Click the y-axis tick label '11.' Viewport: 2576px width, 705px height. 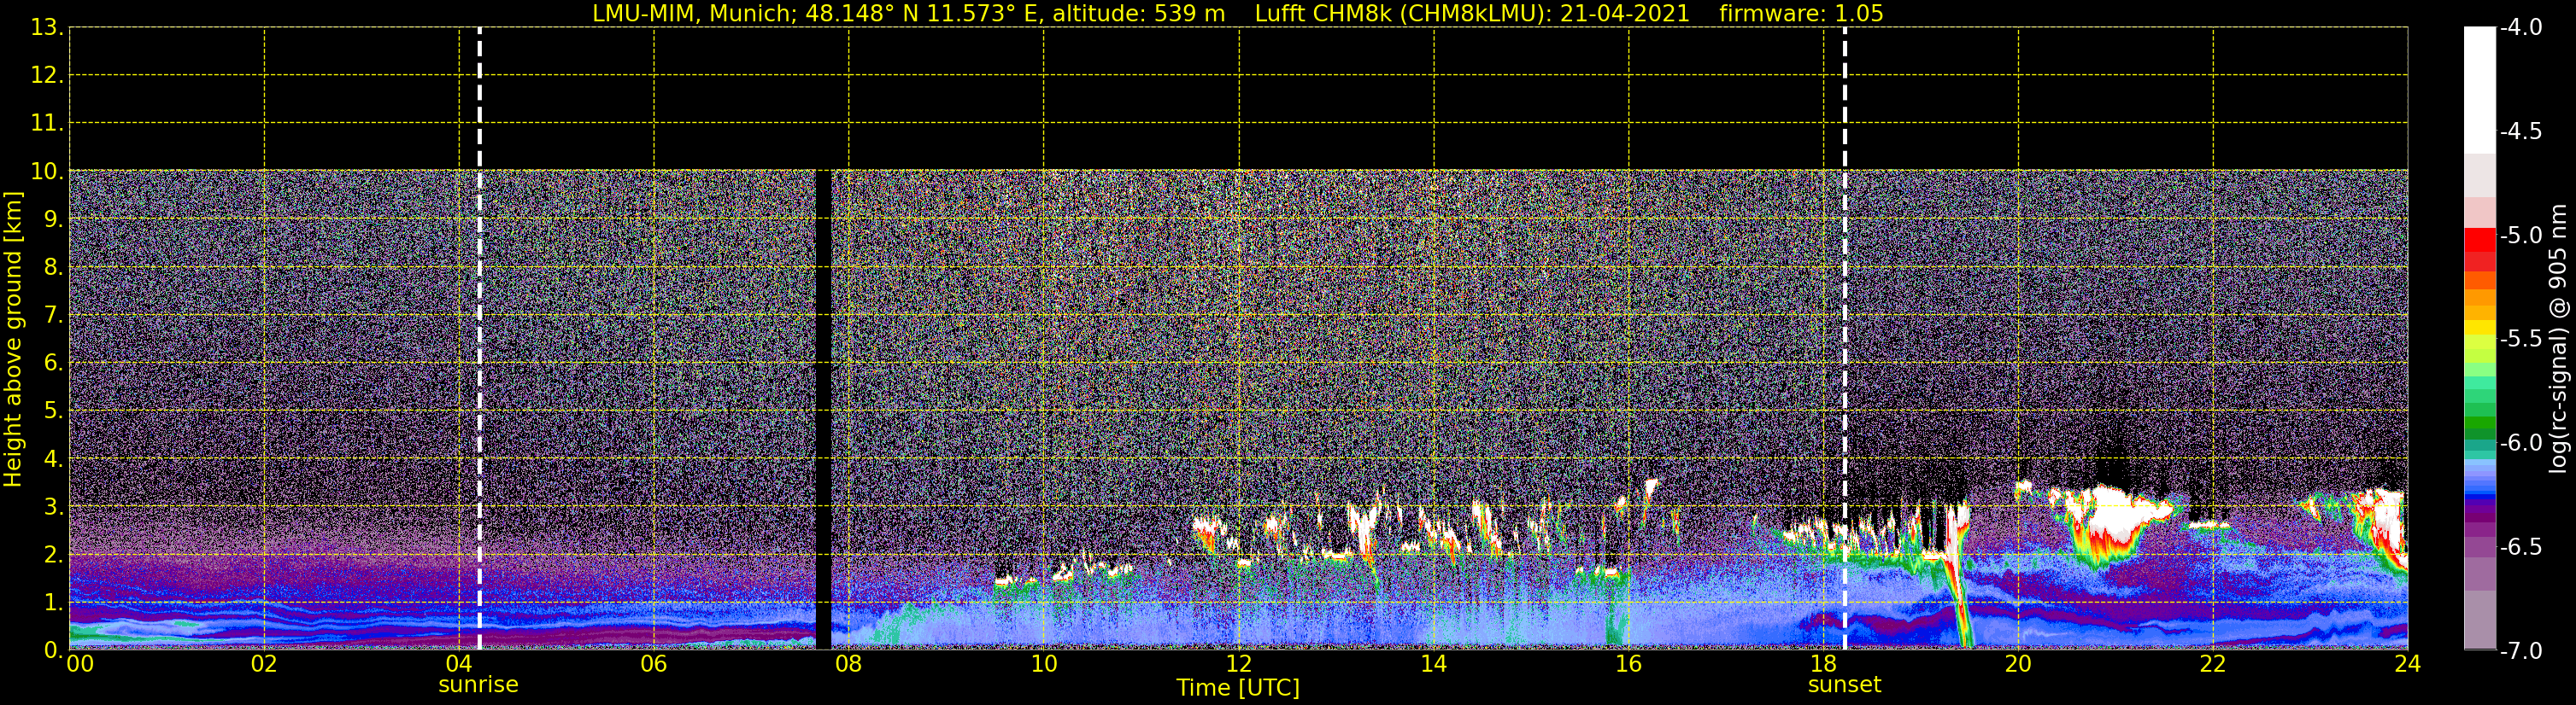point(47,124)
